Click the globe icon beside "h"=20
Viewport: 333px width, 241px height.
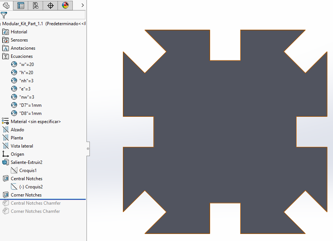tap(14, 73)
